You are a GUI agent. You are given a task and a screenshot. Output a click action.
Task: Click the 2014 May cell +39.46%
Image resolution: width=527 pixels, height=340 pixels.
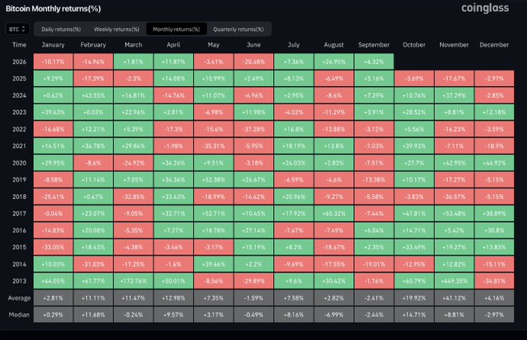coord(213,264)
